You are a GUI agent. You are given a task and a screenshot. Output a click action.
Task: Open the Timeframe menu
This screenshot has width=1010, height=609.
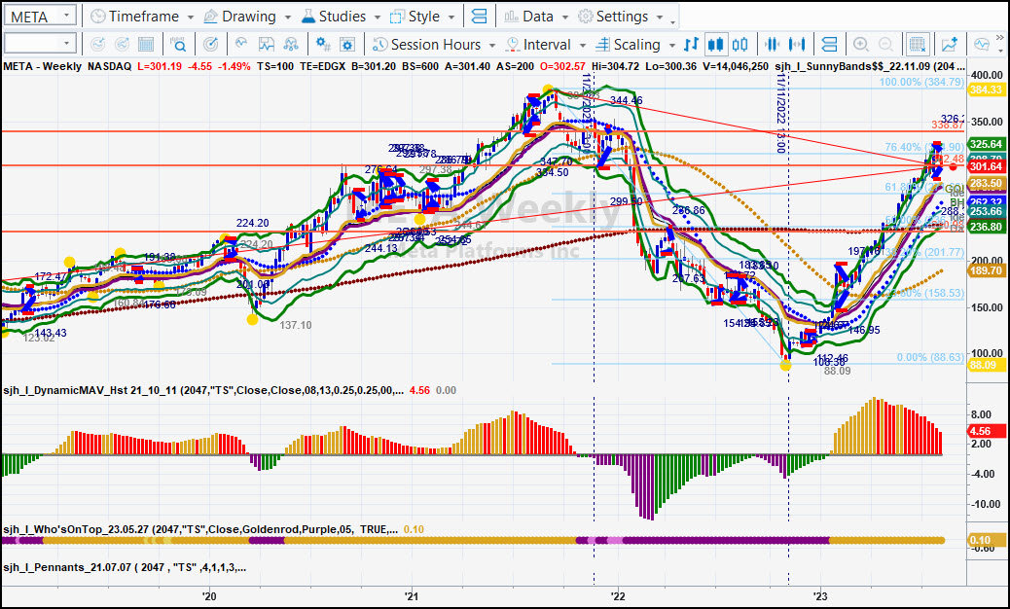pos(142,17)
